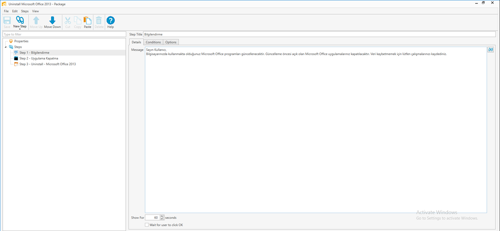Click the Paste clipboard icon
The height and width of the screenshot is (231, 500).
[87, 20]
